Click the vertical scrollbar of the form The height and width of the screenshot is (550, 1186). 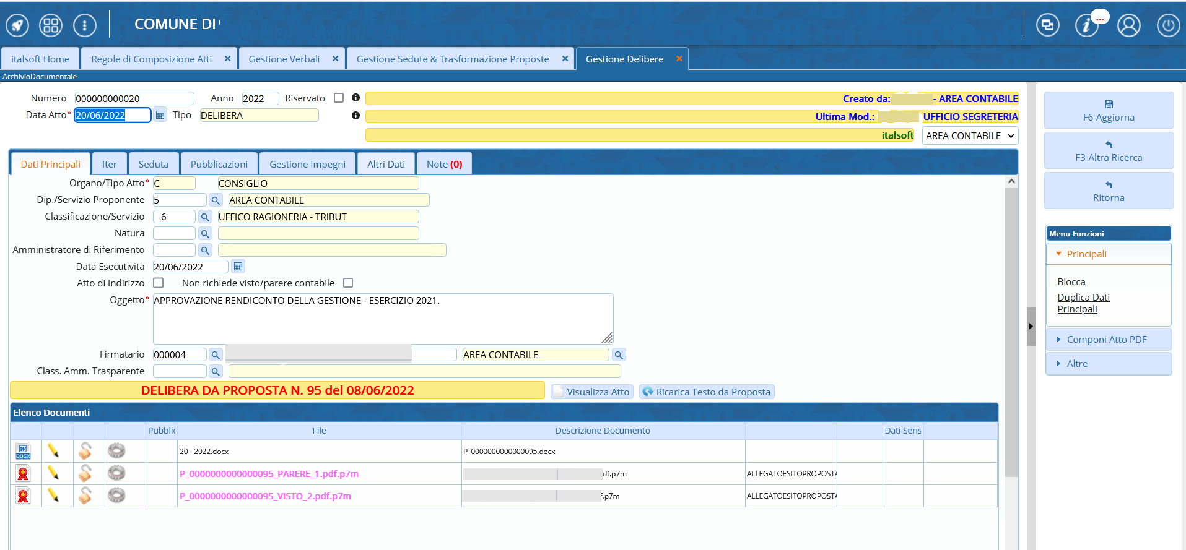tap(1011, 334)
